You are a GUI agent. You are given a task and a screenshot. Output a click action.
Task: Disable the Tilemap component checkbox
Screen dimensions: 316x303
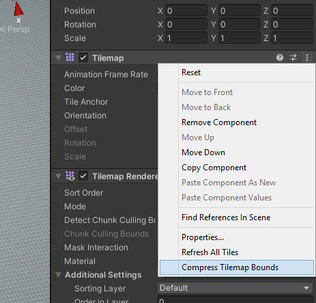click(83, 57)
